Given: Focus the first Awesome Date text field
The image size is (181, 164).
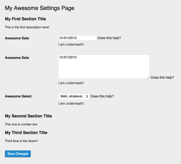Looking at the screenshot, I should pyautogui.click(x=77, y=38).
